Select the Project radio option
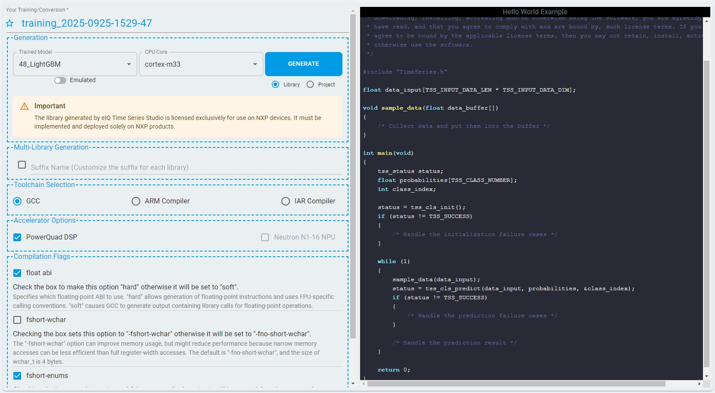This screenshot has height=393, width=715. coord(310,85)
